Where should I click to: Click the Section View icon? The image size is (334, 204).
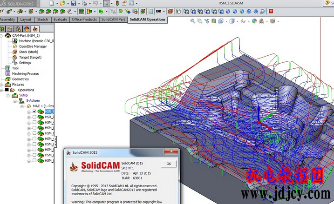(214, 21)
